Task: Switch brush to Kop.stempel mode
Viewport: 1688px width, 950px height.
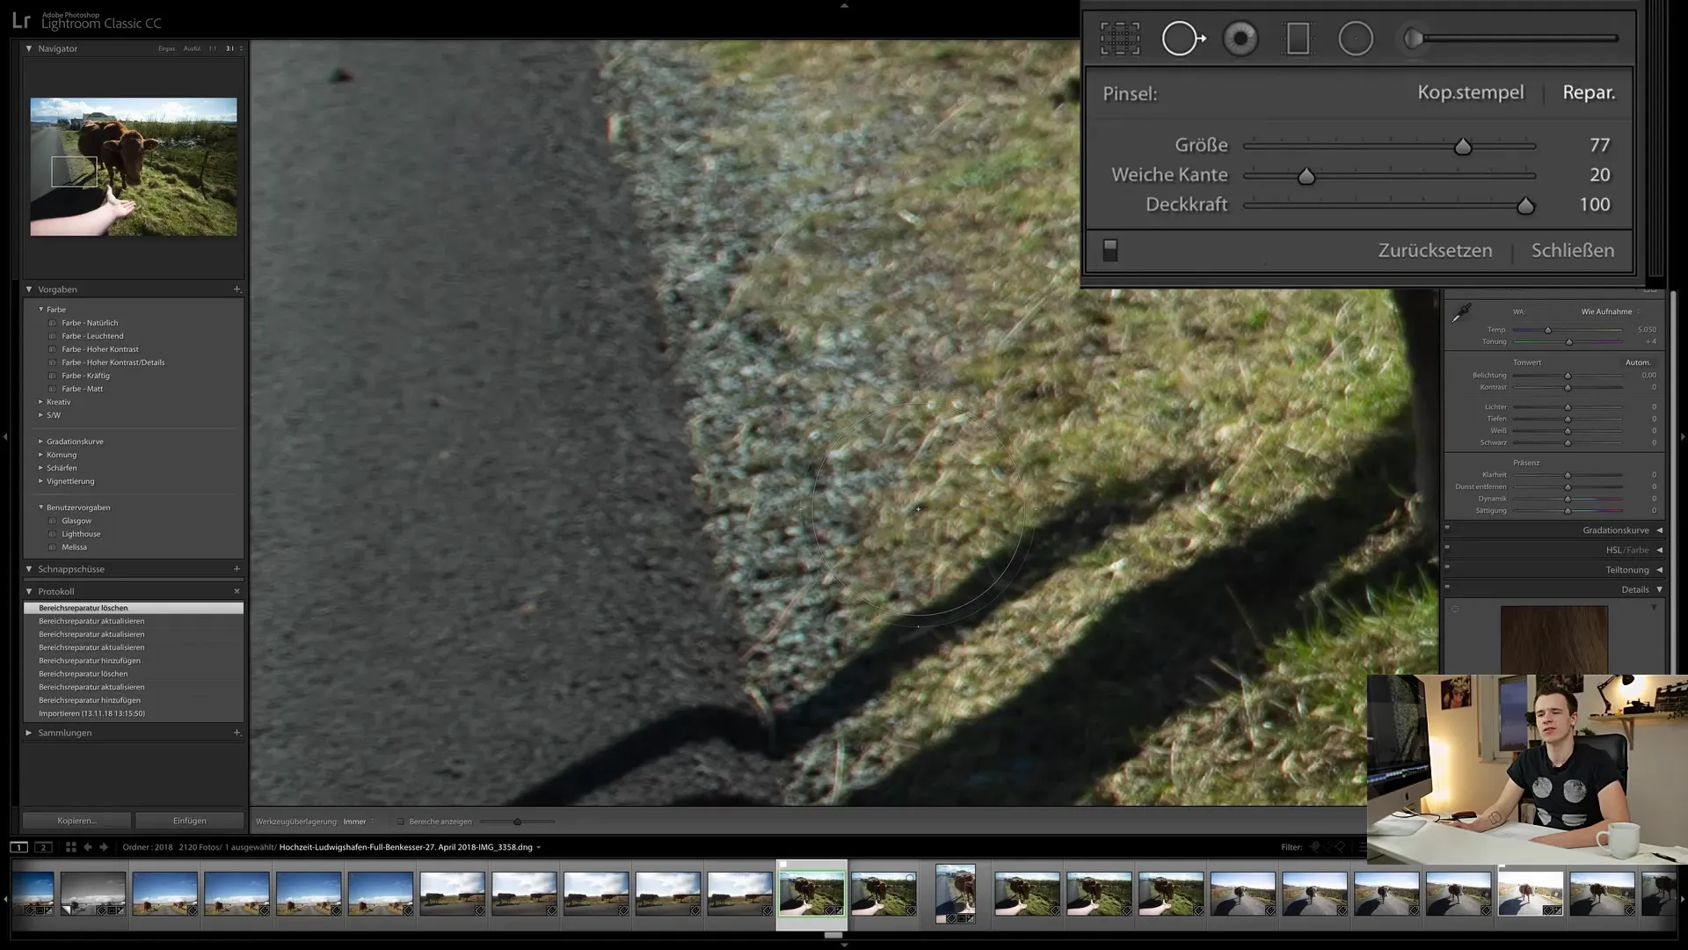Action: pos(1470,92)
